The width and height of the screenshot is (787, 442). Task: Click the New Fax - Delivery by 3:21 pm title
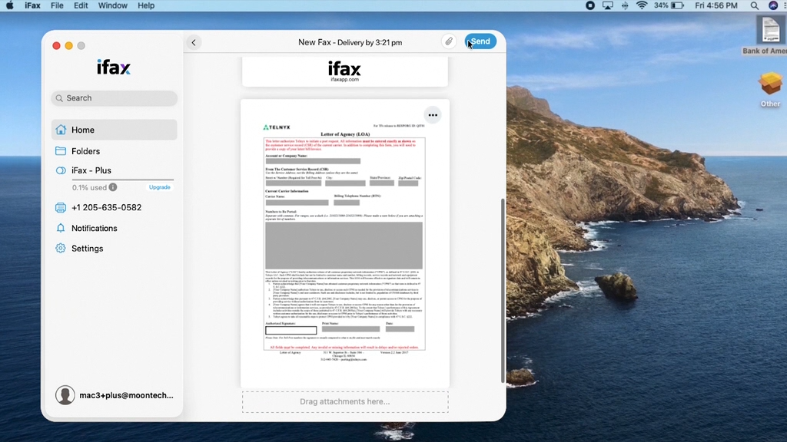coord(350,43)
